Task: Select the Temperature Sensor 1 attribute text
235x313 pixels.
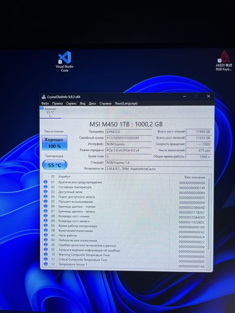Action: pos(73,264)
